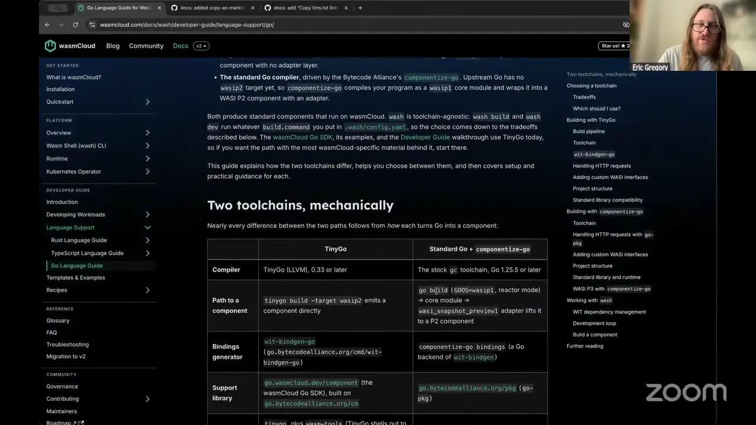Open the Installation sidebar page
756x425 pixels.
[x=60, y=90]
